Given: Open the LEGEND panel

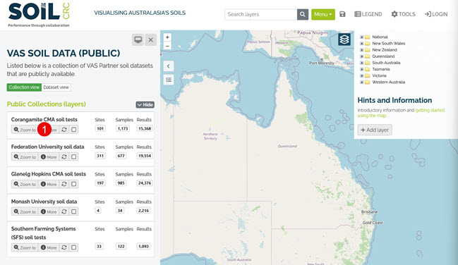Looking at the screenshot, I should 368,14.
